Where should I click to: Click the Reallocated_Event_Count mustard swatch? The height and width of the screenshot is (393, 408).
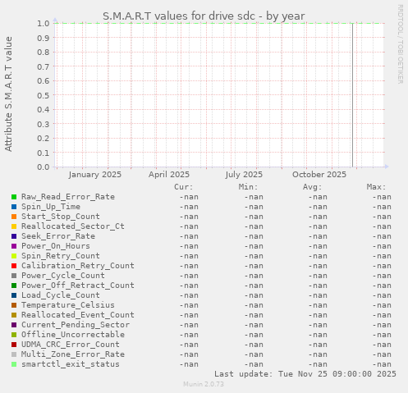point(14,315)
